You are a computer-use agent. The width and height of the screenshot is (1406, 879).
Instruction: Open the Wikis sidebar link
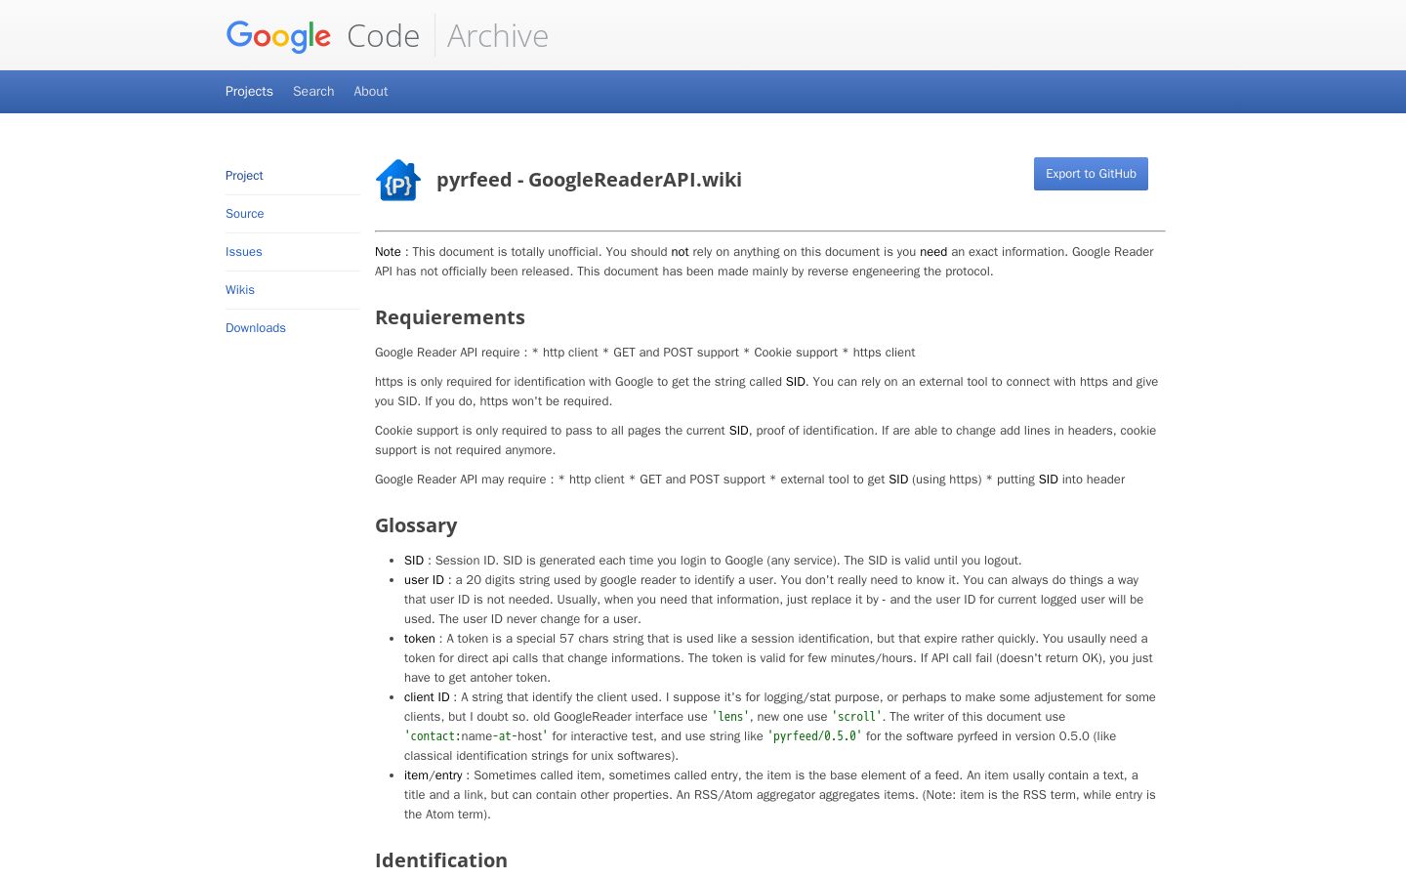coord(240,290)
